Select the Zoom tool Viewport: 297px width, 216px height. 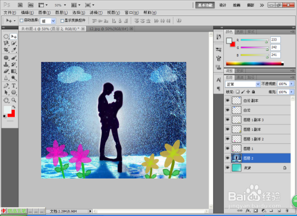(x=14, y=100)
